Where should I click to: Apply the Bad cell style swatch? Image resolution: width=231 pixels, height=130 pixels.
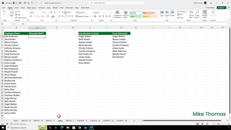tap(149, 13)
